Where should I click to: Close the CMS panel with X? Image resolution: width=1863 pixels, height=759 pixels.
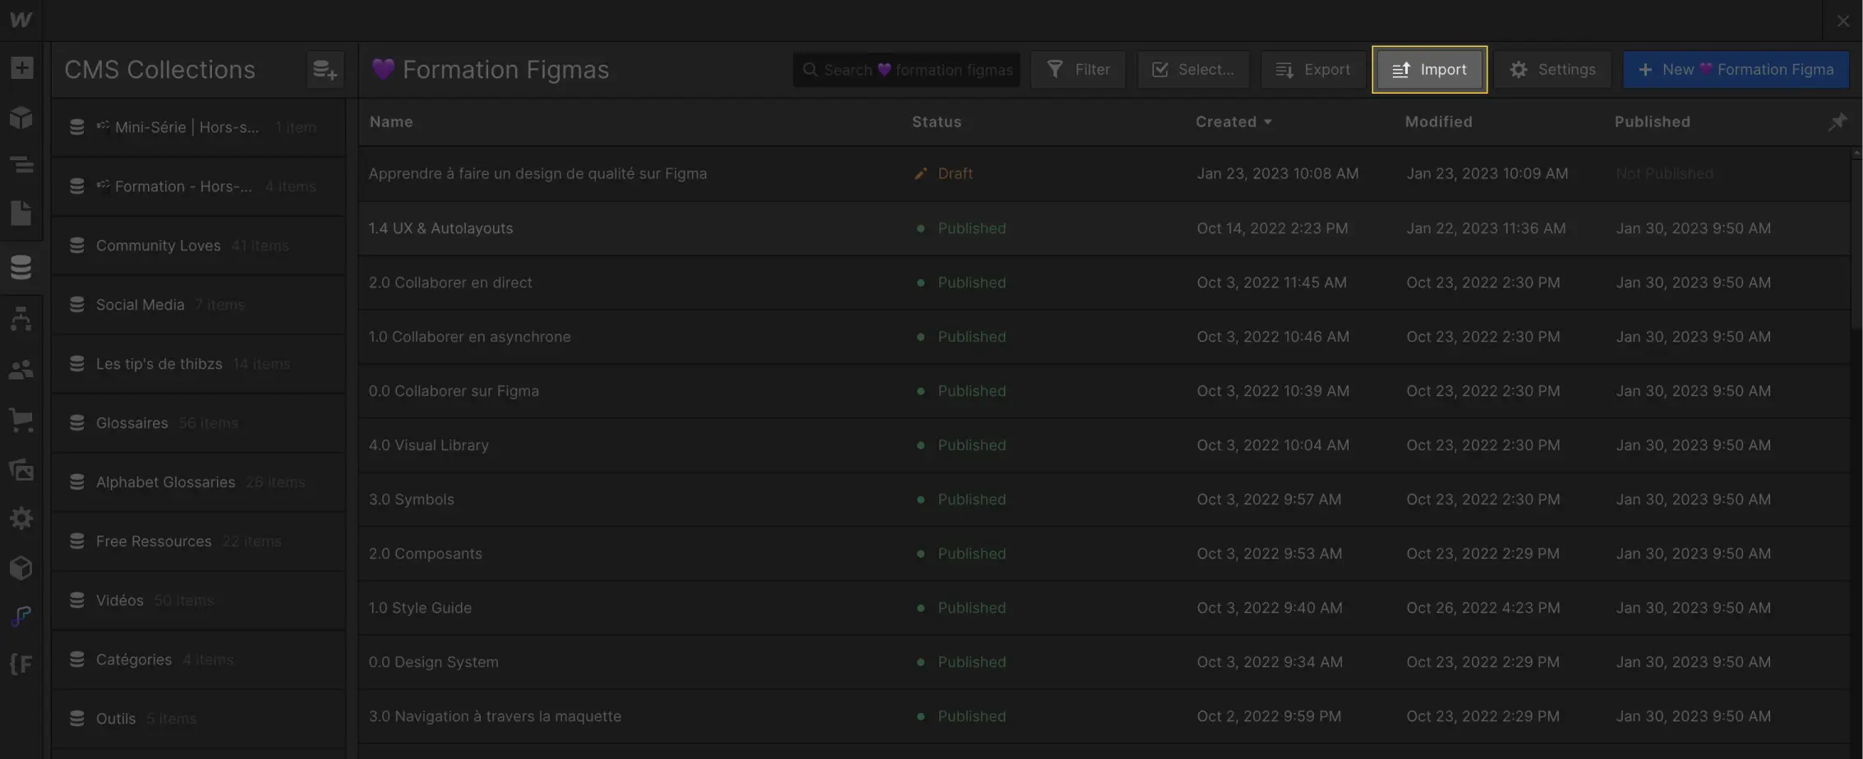[1843, 21]
